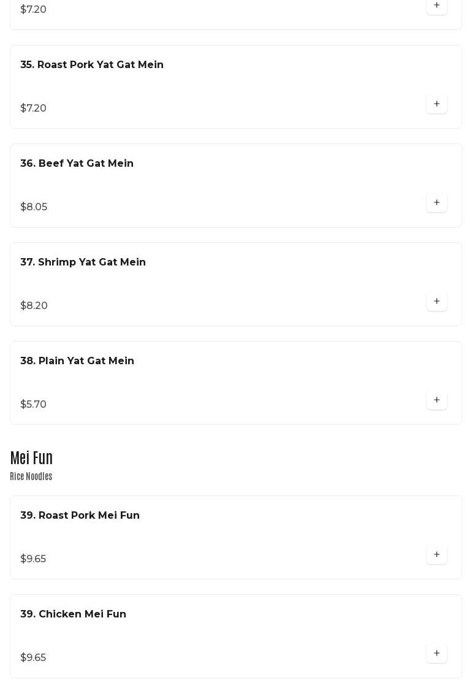Screen dimensions: 472x680
Task: Tap the plus icon for Chicken Mei Fun
Action: coord(436,654)
